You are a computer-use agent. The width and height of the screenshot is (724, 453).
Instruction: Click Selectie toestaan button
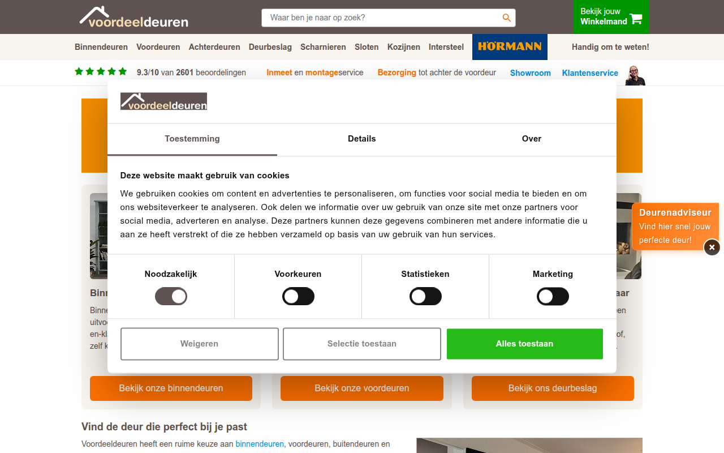362,344
